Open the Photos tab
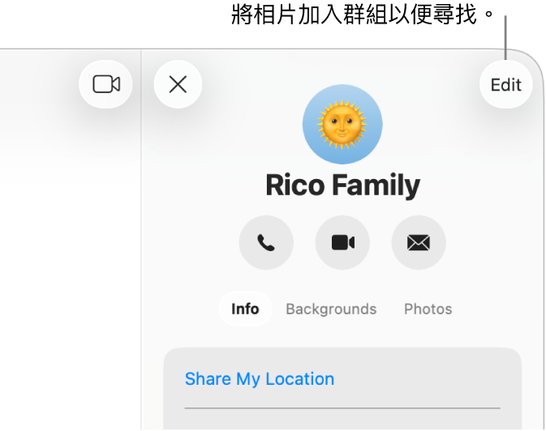Screen dimensions: 546x431 [428, 309]
